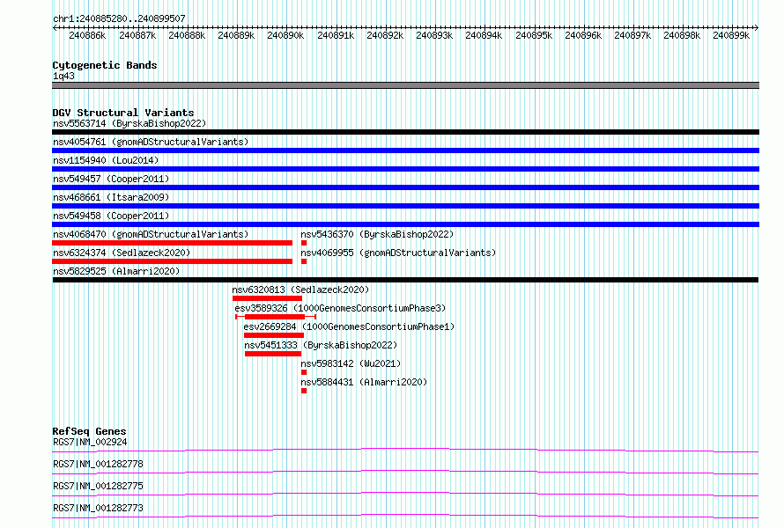Screen dimensions: 784x528
Task: Select the 240898k ruler label
Action: click(x=682, y=35)
